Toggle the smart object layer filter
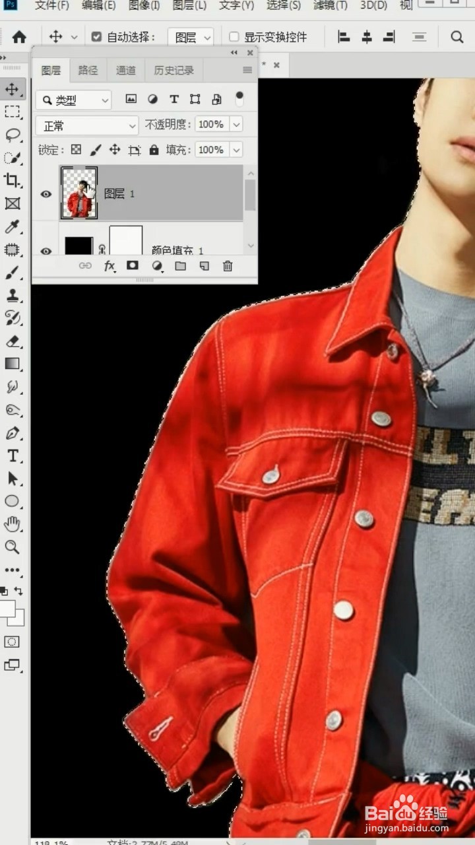 pyautogui.click(x=216, y=99)
